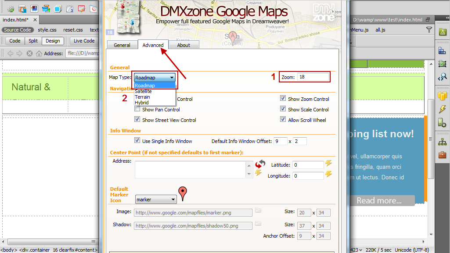Open the lightning bolt Bindings panel icon
Screen dimensions: 450x253
442,109
